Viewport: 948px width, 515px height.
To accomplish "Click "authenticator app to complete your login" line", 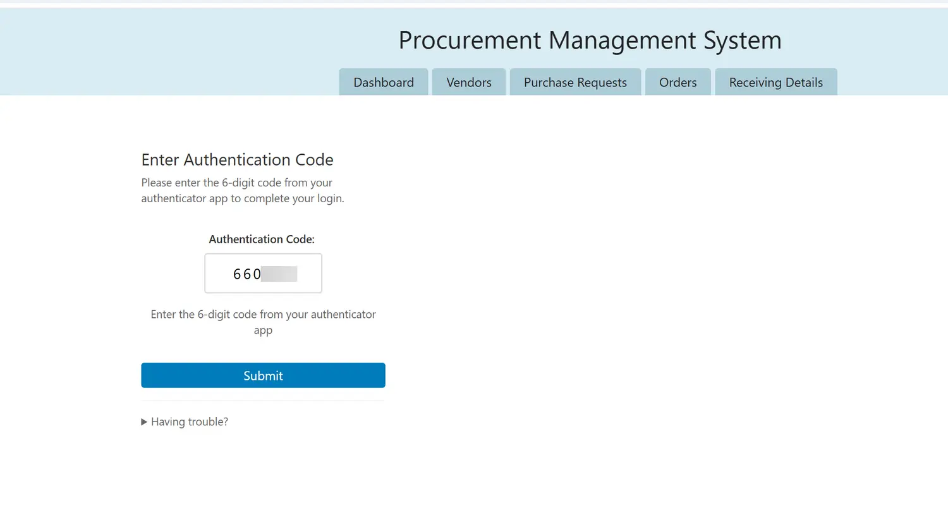I will [243, 198].
